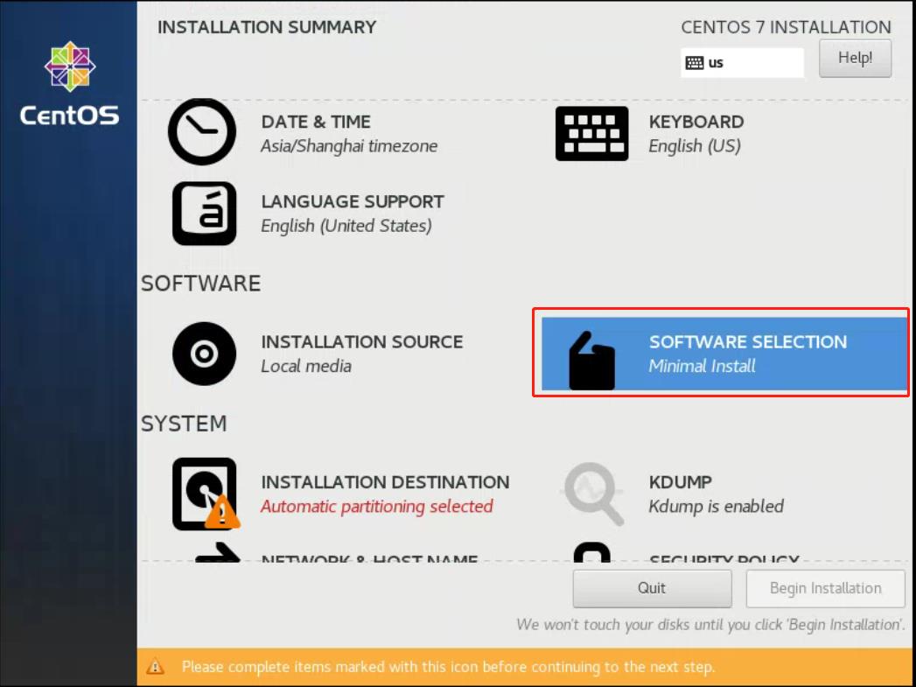916x687 pixels.
Task: Select the English (US) keyboard text
Action: 695,146
